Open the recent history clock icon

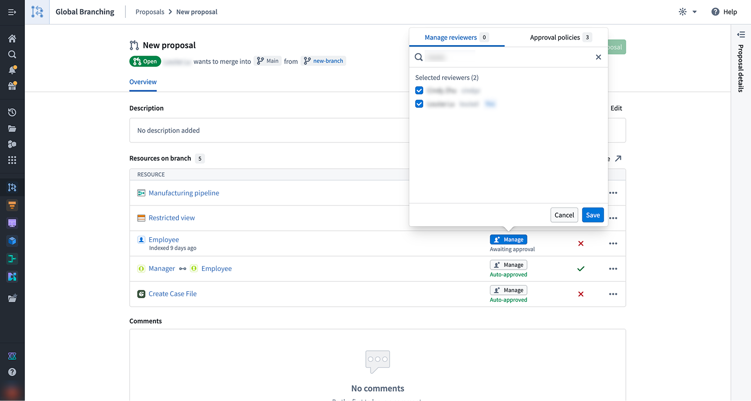(x=12, y=113)
